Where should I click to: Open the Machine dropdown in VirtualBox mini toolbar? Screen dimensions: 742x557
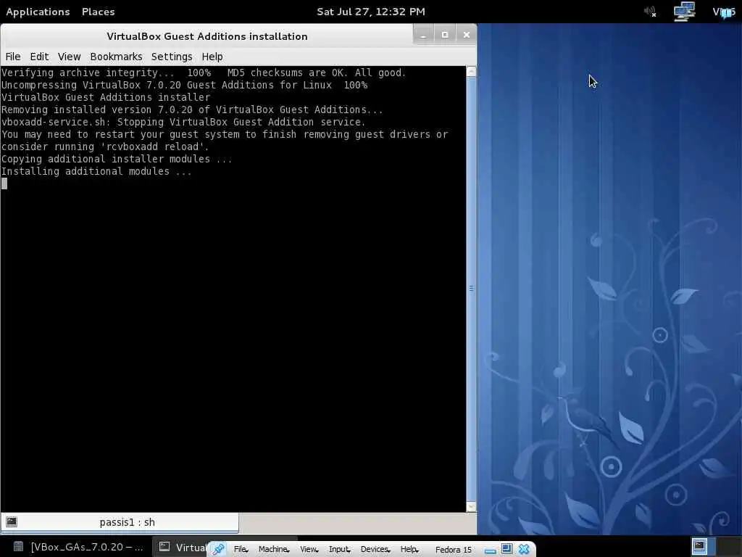pyautogui.click(x=274, y=549)
